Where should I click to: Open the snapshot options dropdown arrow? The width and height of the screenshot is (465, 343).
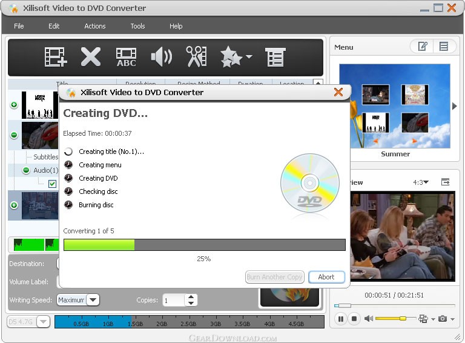coord(452,319)
